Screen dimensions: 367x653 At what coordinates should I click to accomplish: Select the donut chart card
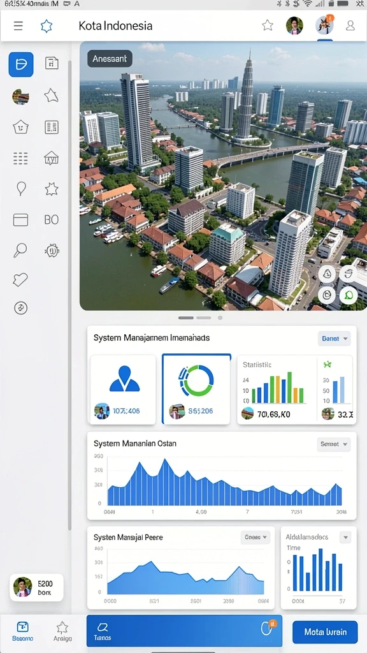(x=196, y=389)
